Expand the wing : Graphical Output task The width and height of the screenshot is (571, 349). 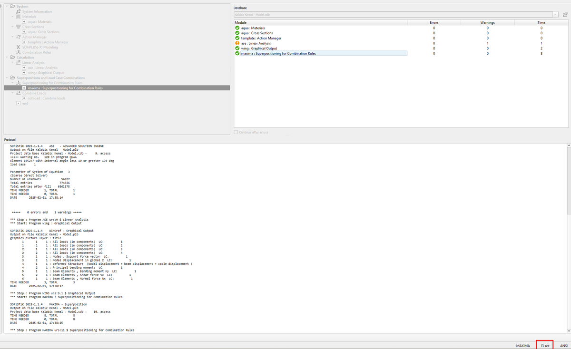click(x=24, y=73)
